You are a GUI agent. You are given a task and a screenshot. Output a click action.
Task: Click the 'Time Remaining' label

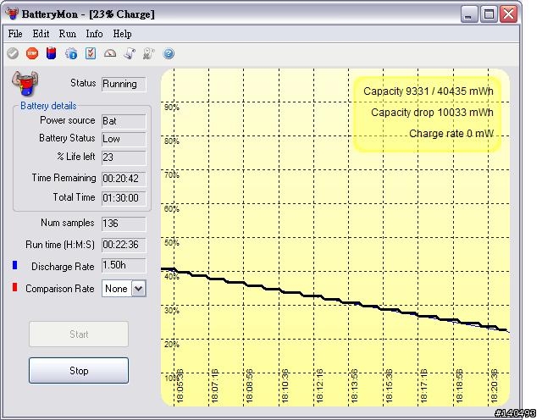click(x=64, y=178)
